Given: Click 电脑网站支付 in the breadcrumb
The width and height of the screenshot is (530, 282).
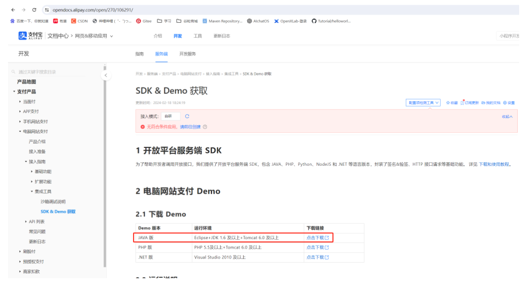Looking at the screenshot, I should click(191, 74).
